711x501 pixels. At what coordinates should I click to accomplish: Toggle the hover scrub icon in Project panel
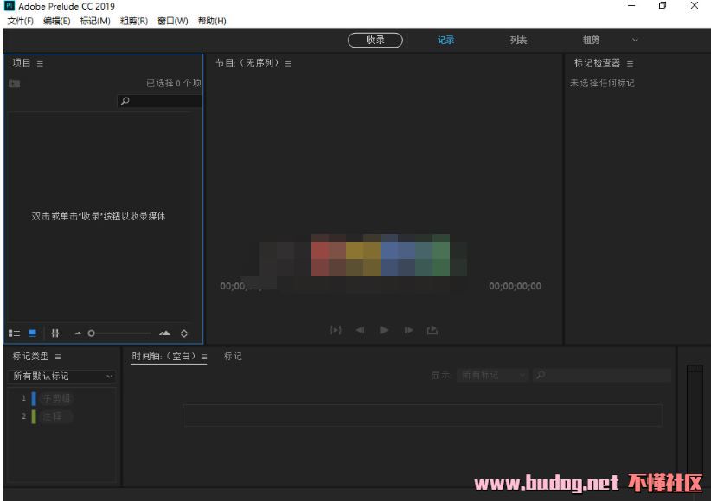coord(55,333)
